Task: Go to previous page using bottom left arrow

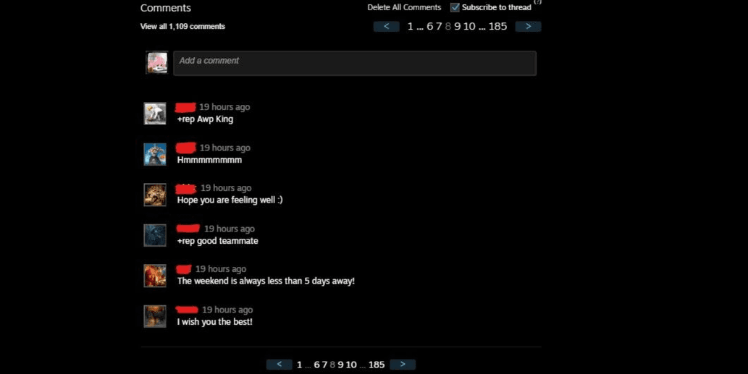Action: click(279, 365)
